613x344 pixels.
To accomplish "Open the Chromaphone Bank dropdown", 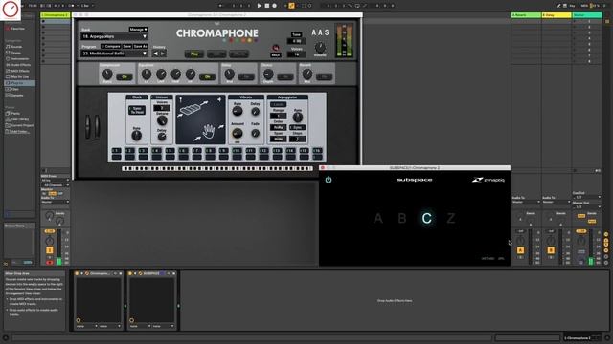I will coord(114,36).
